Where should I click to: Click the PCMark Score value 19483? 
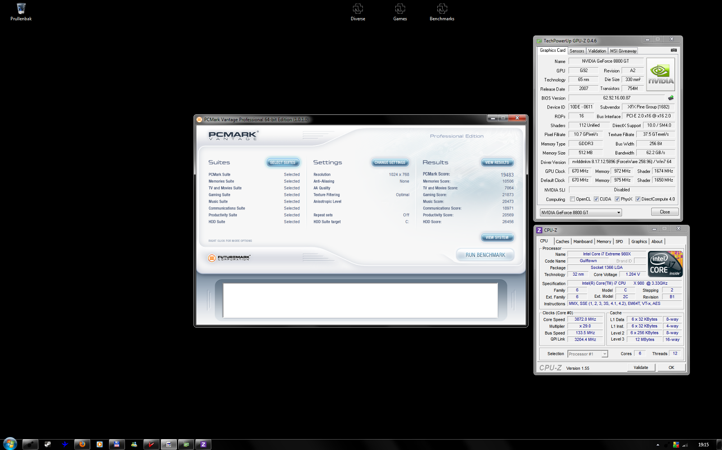click(x=507, y=175)
